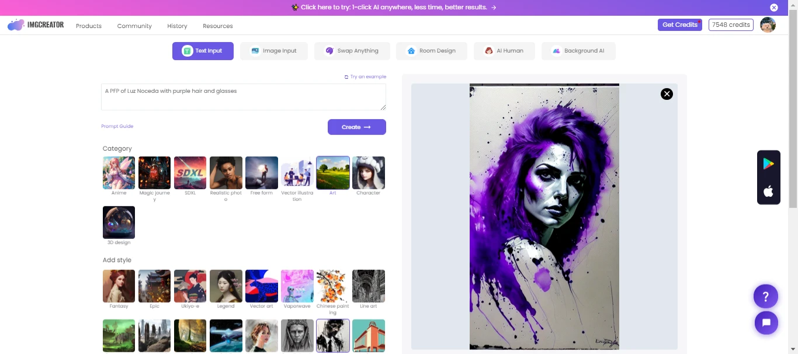
Task: Switch to the Room Design tab
Action: tap(432, 51)
